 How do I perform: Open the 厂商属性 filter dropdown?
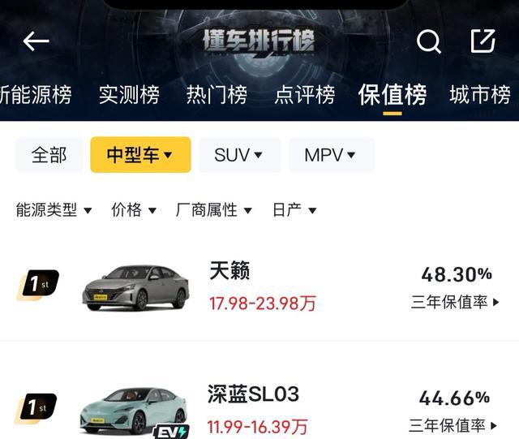(214, 210)
